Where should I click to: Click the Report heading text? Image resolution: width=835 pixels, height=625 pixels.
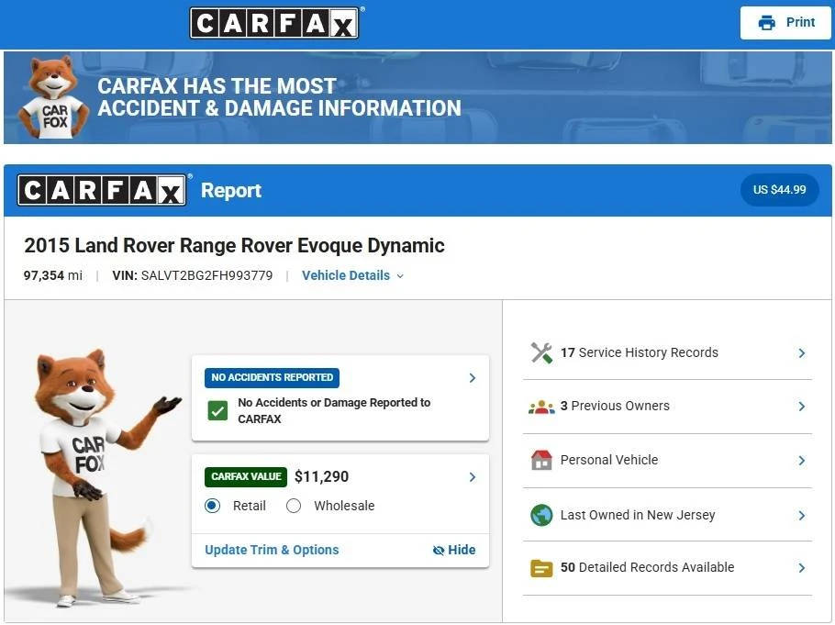point(231,190)
